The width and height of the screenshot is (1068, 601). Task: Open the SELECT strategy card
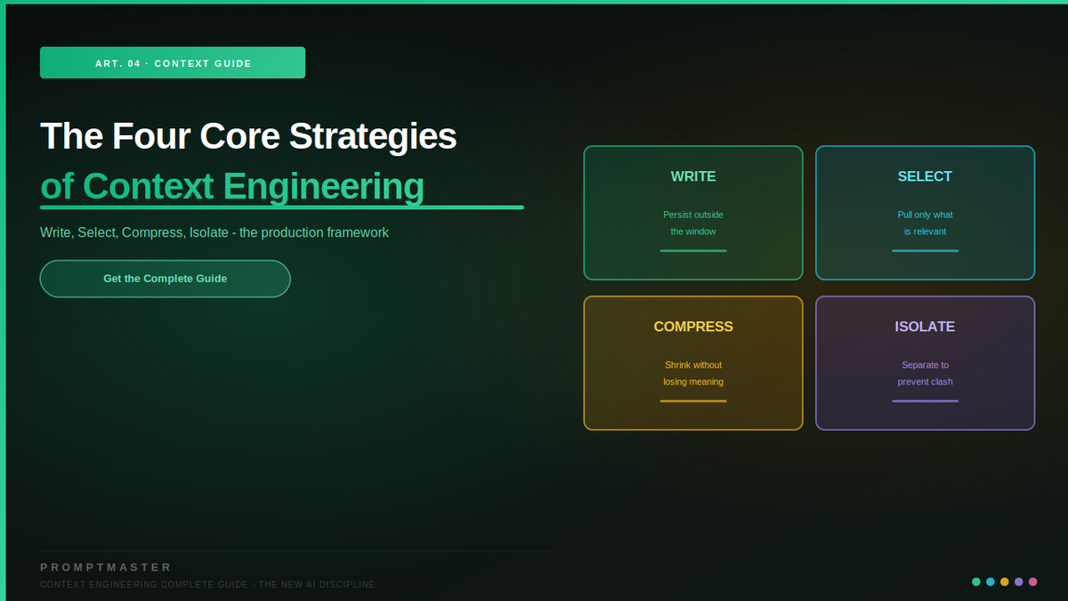coord(925,213)
